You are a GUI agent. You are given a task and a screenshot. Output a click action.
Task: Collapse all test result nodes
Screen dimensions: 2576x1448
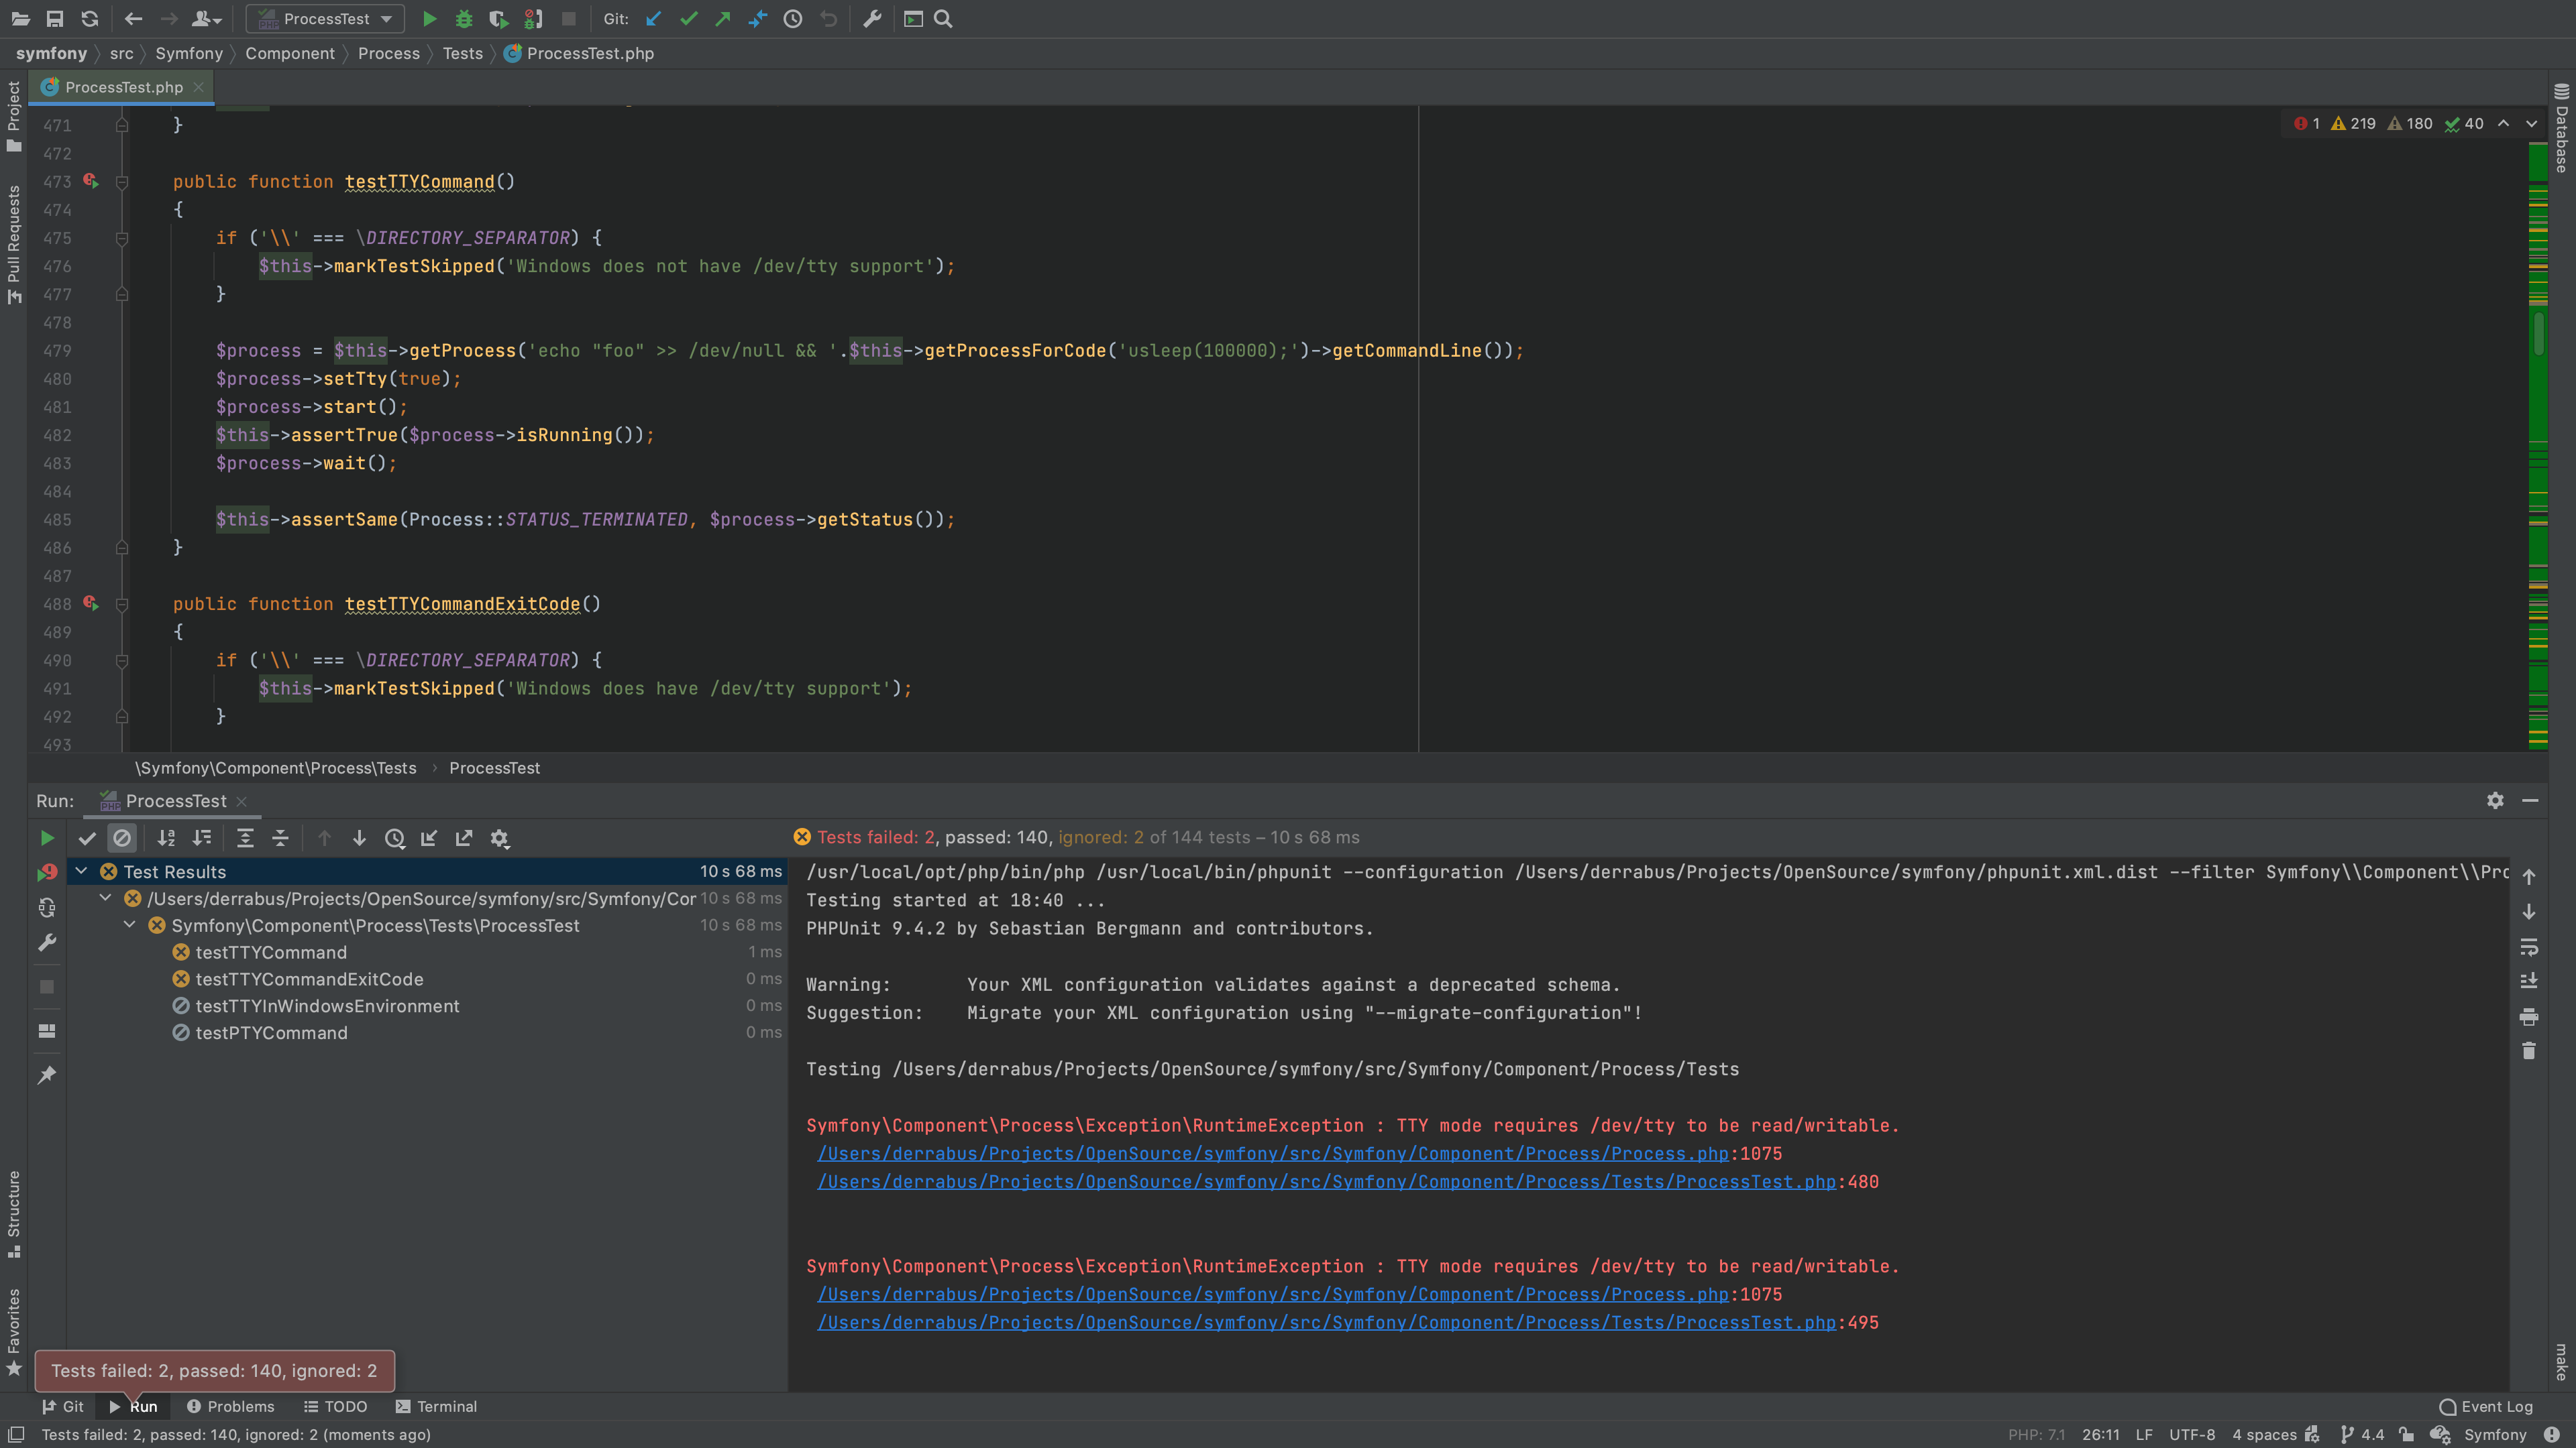[280, 839]
